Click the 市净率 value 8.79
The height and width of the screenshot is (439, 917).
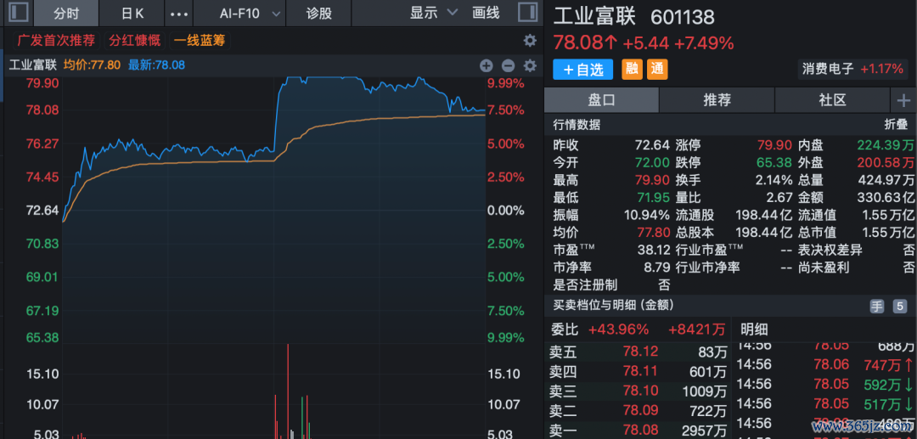(x=658, y=267)
